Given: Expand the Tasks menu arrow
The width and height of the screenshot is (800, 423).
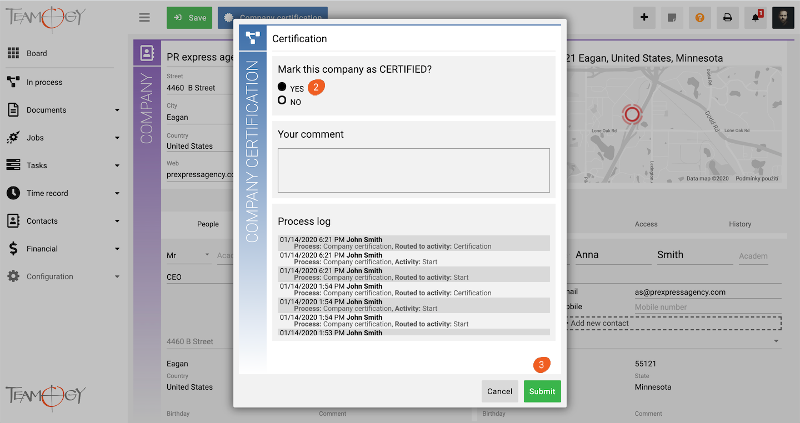Looking at the screenshot, I should pos(117,165).
